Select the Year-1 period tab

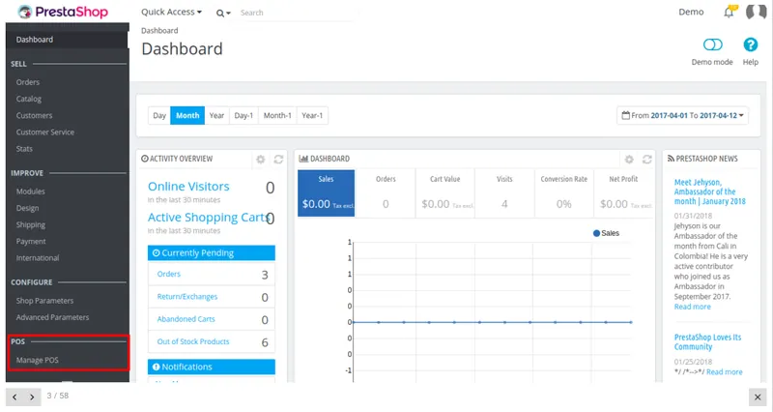point(312,115)
